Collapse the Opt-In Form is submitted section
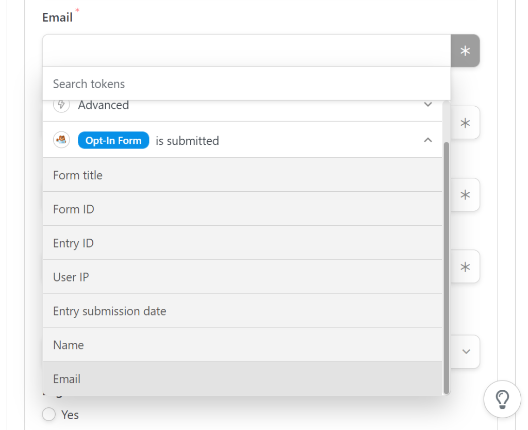This screenshot has width=528, height=430. [427, 140]
